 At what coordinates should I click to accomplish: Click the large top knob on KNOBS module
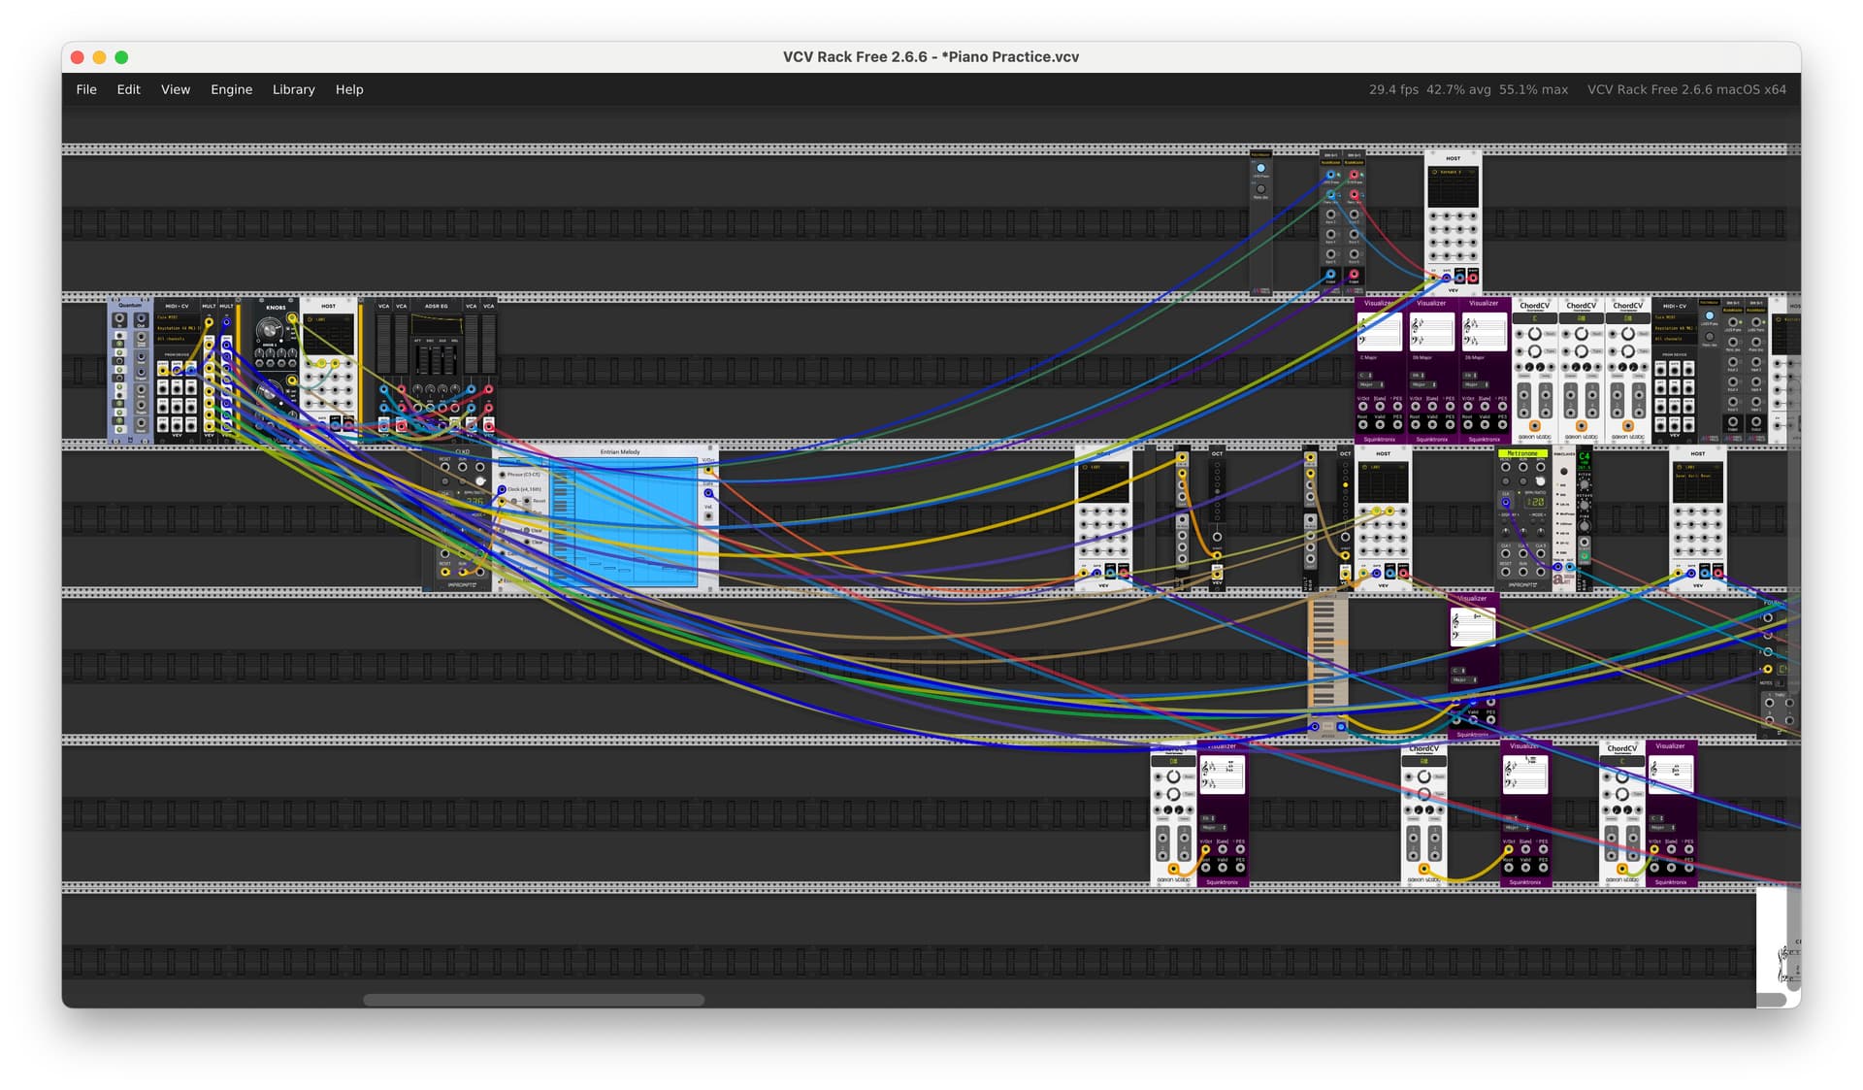click(269, 330)
